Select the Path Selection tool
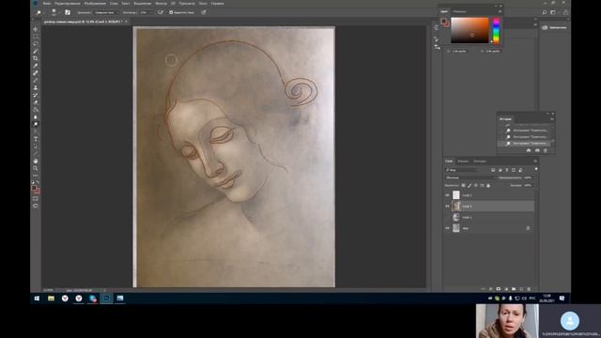Viewport: 601px width, 338px height. 36,146
